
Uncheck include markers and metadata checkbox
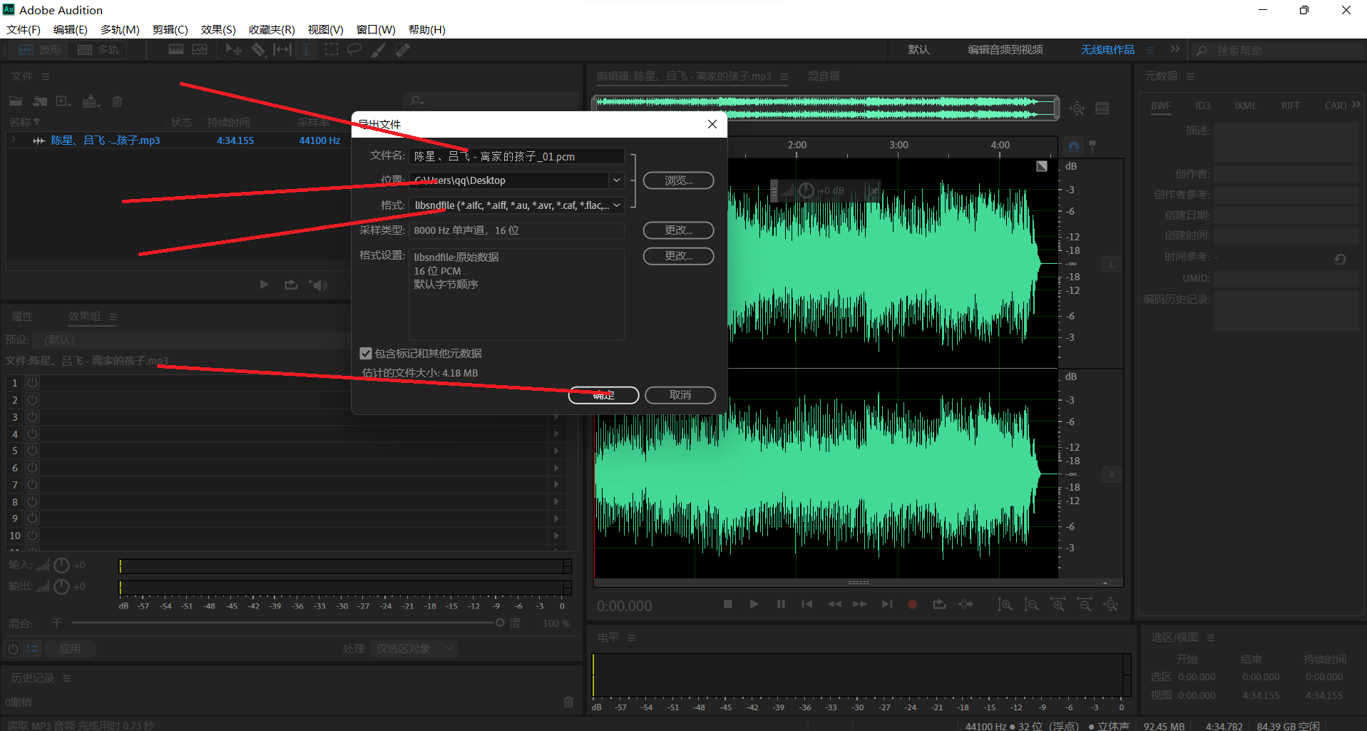[x=366, y=354]
